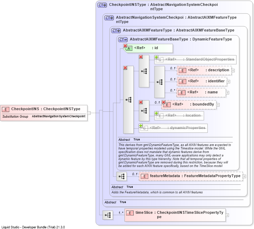Collapse the CheckpointINS root element
254x229 pixels.
[89, 113]
